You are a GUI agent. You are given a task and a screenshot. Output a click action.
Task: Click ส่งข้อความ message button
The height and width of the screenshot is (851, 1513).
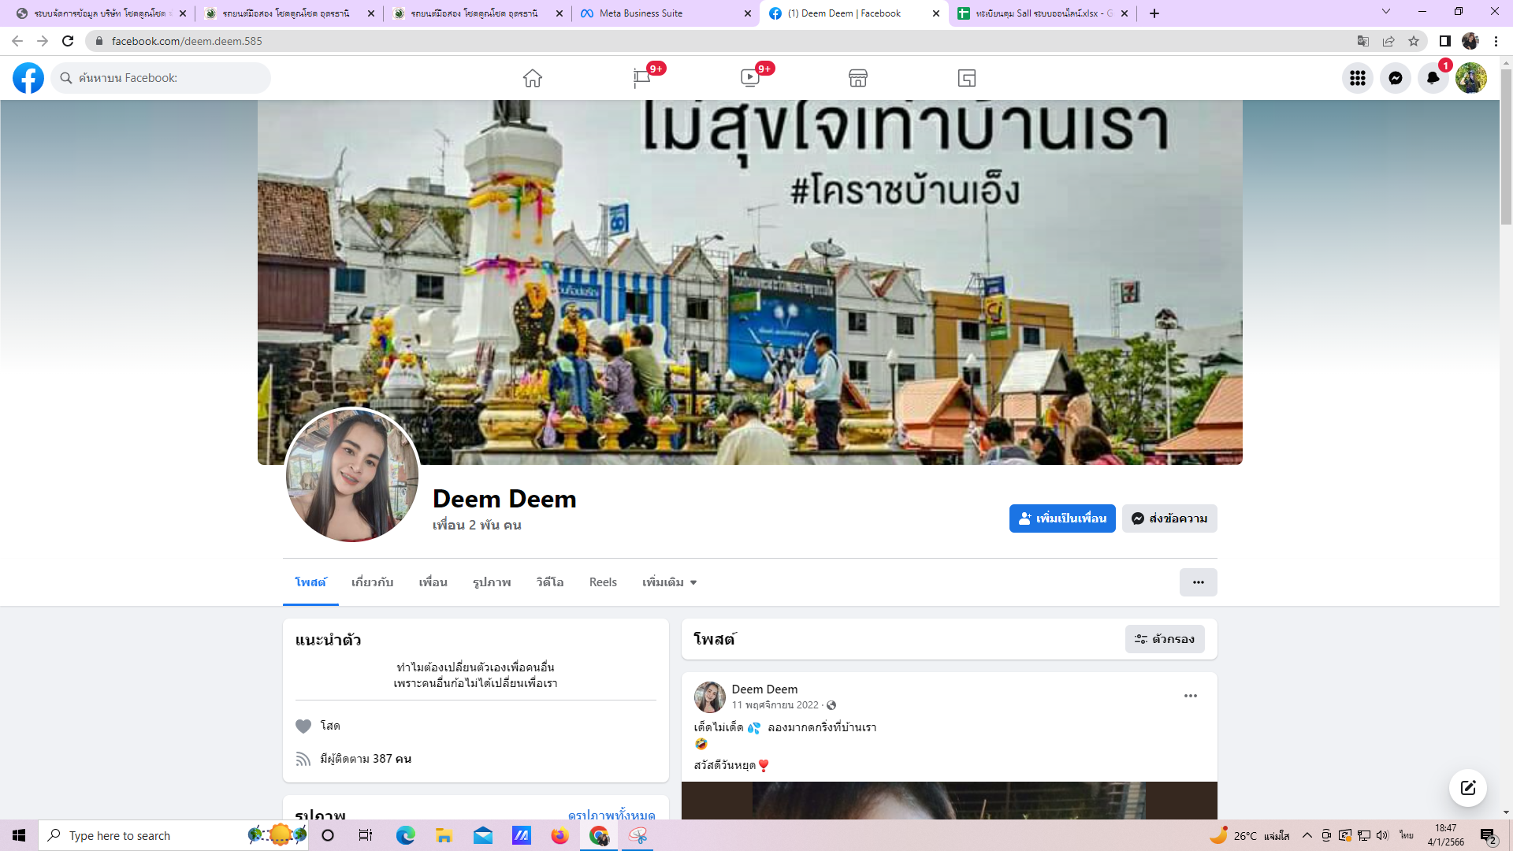tap(1169, 518)
